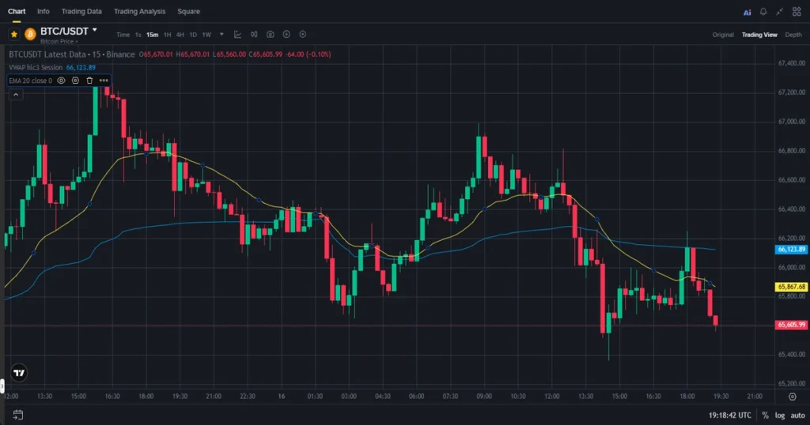Select the 1D interval
The height and width of the screenshot is (425, 810).
pyautogui.click(x=193, y=35)
